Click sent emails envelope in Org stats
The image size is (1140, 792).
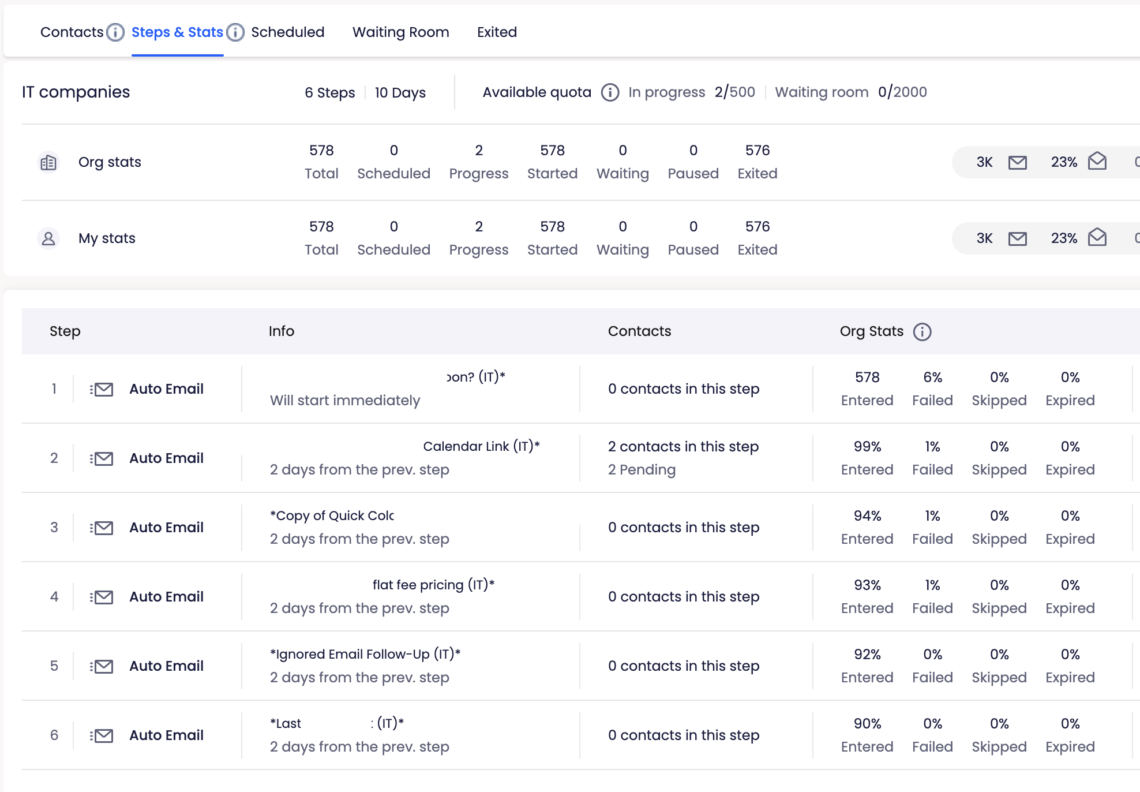[1017, 162]
